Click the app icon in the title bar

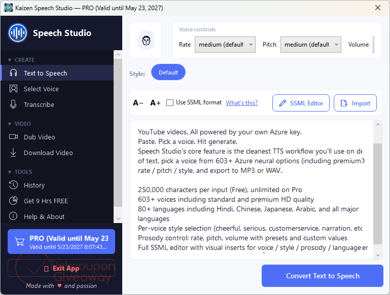[x=9, y=8]
